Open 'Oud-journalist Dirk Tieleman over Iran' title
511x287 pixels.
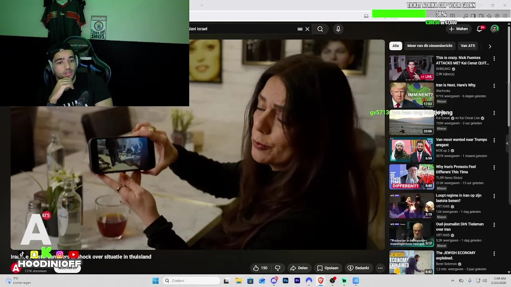click(x=460, y=227)
